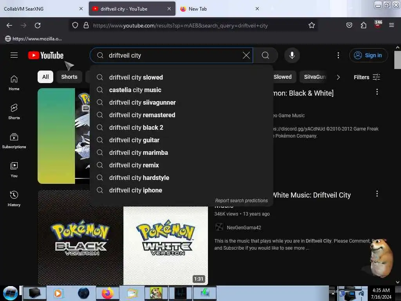Open the NexGenGama42 channel link

coord(244,228)
